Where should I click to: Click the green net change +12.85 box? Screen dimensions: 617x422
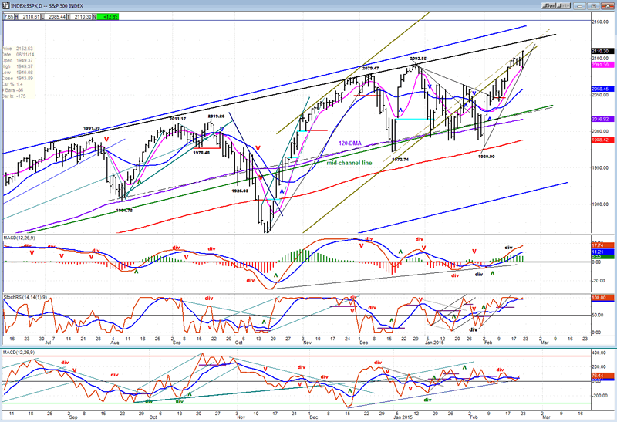coord(108,16)
